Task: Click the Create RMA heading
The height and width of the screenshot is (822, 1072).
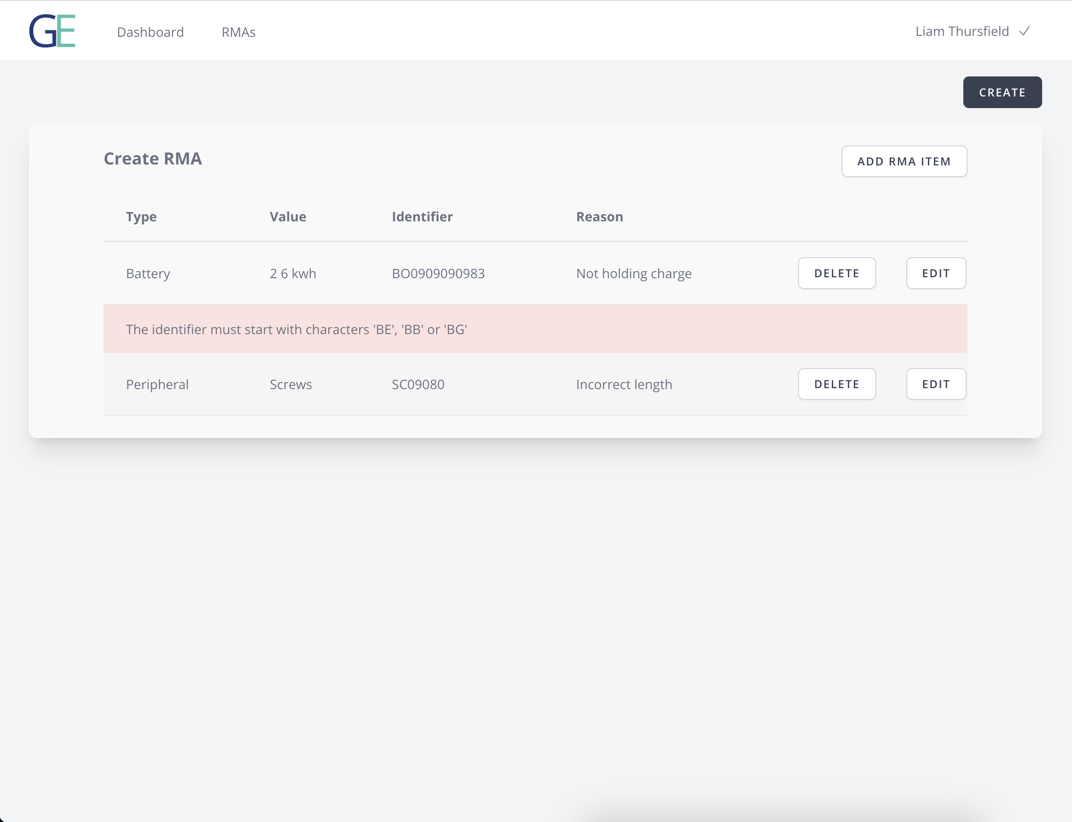Action: 153,158
